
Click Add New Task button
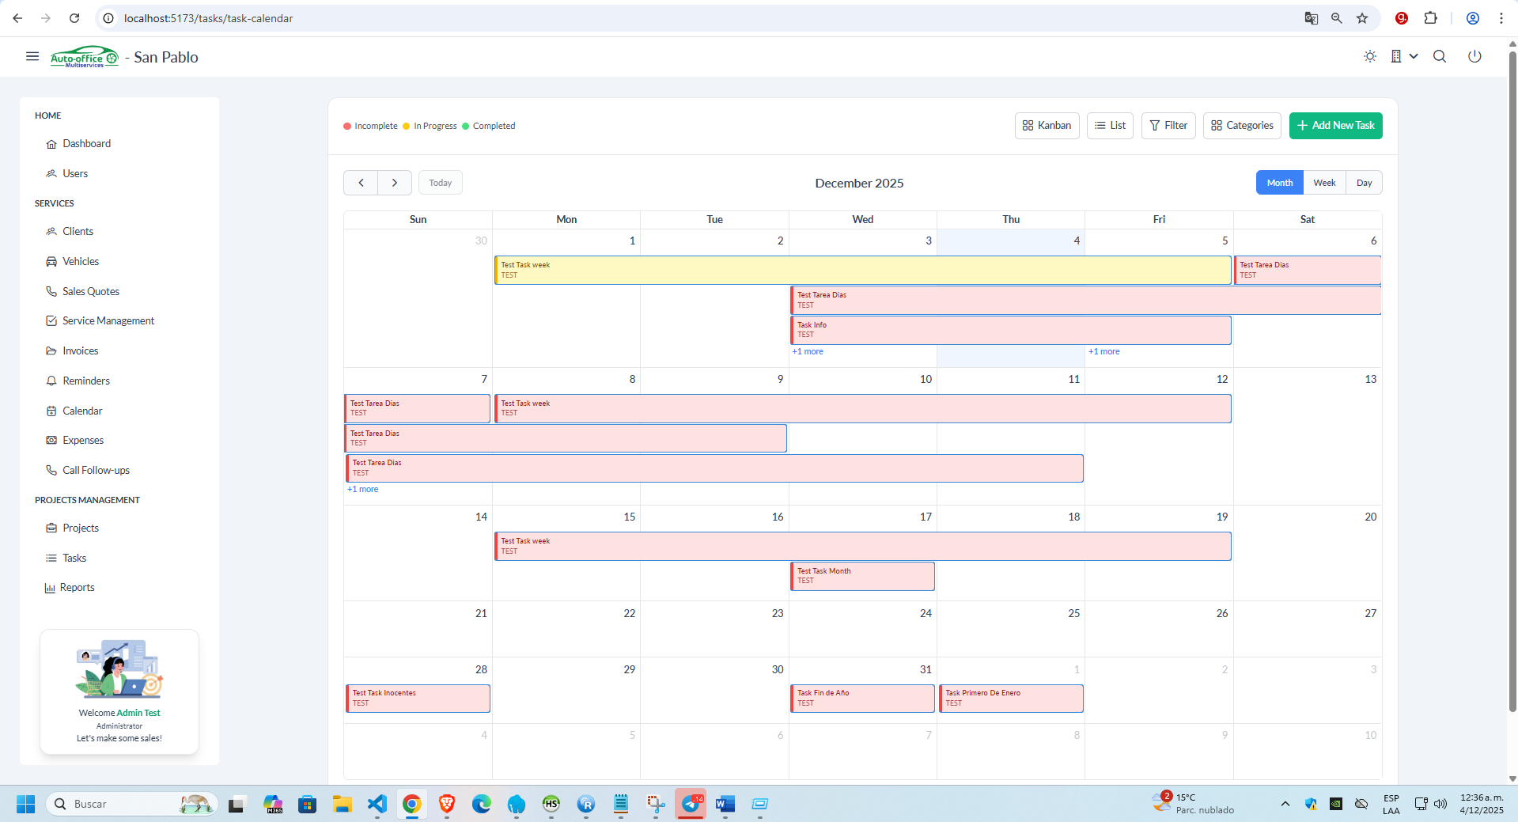pyautogui.click(x=1335, y=126)
